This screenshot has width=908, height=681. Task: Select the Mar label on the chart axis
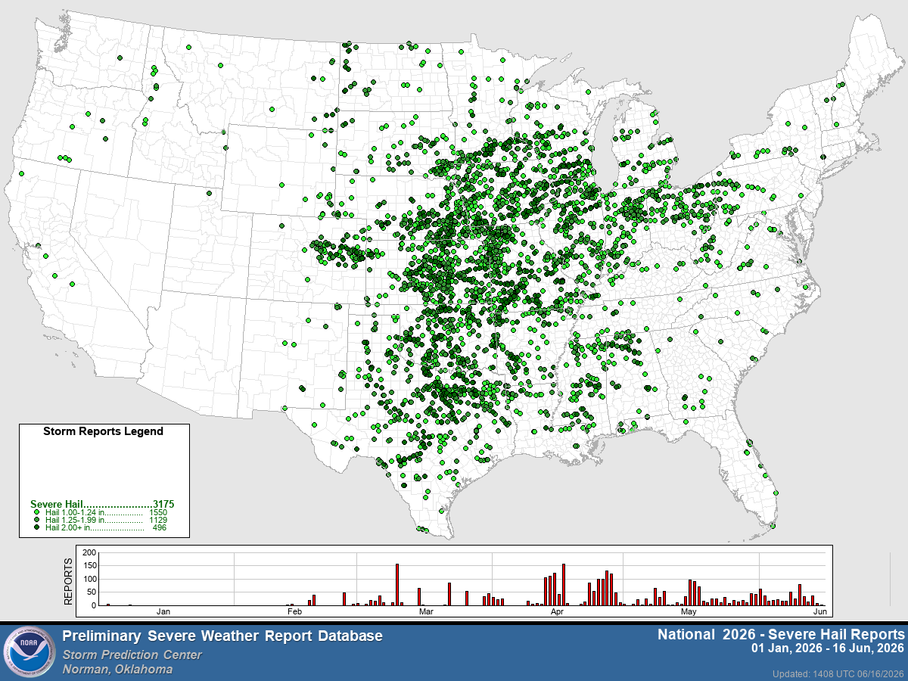point(426,611)
